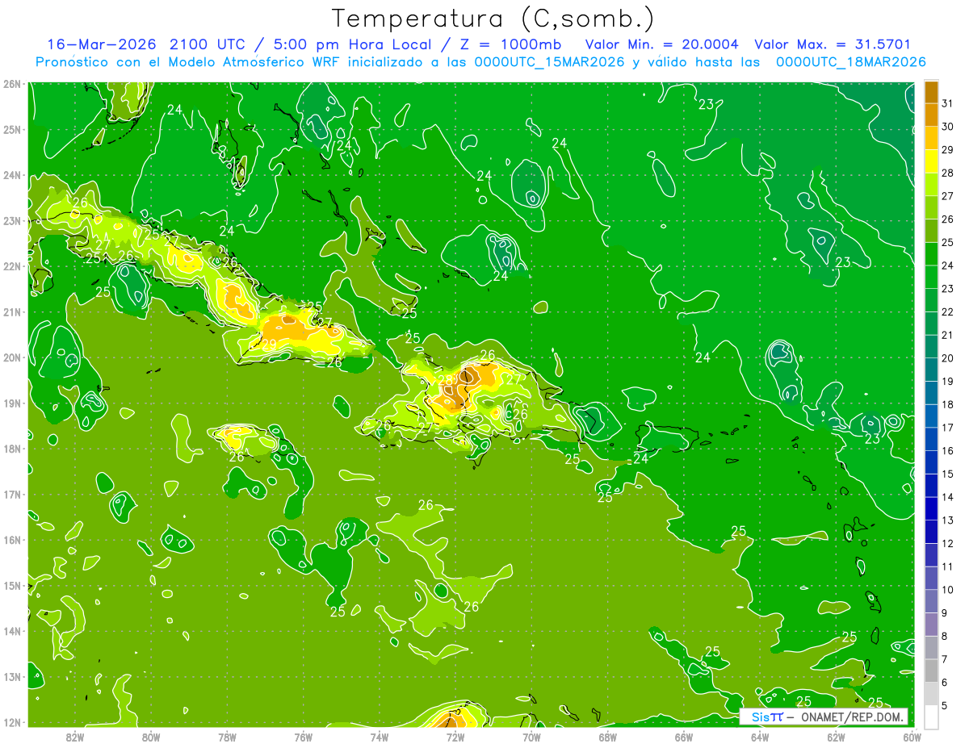Click the '21N' latitude axis label

point(12,311)
